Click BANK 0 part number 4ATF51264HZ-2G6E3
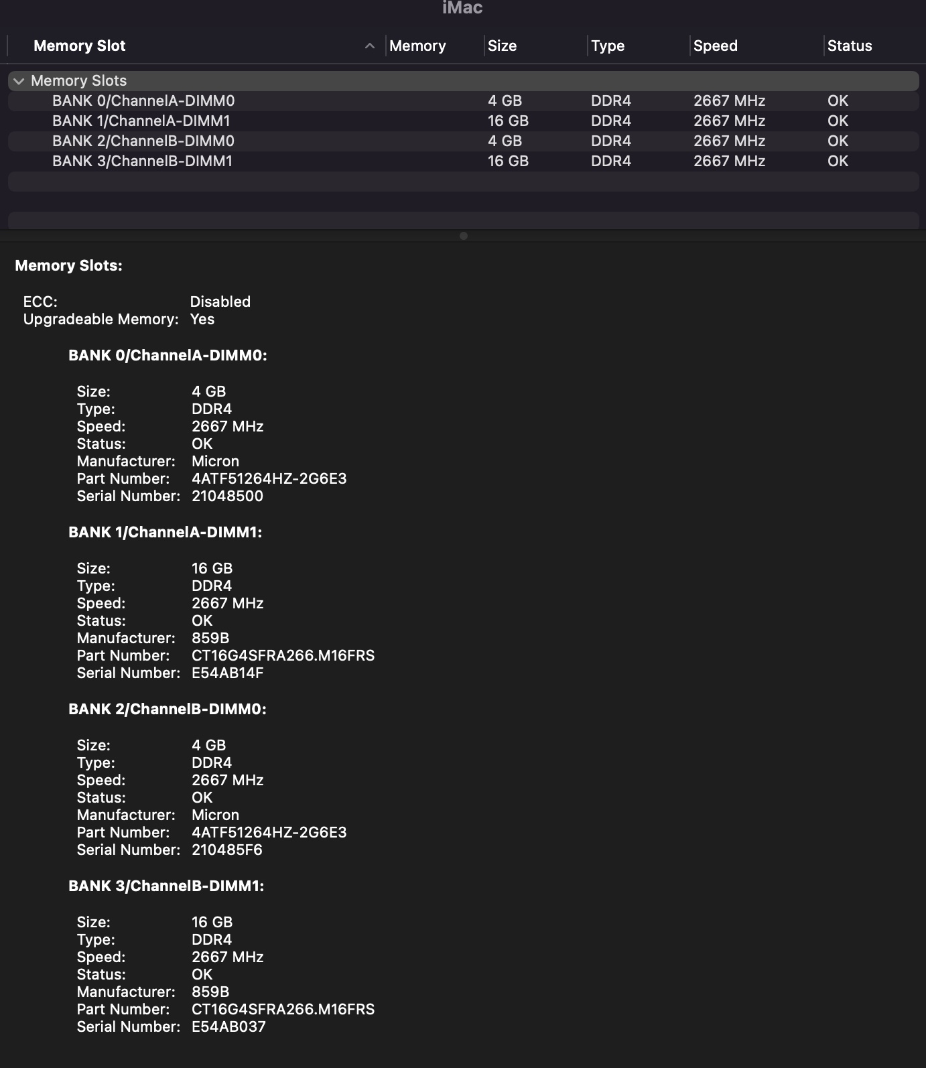 tap(269, 478)
